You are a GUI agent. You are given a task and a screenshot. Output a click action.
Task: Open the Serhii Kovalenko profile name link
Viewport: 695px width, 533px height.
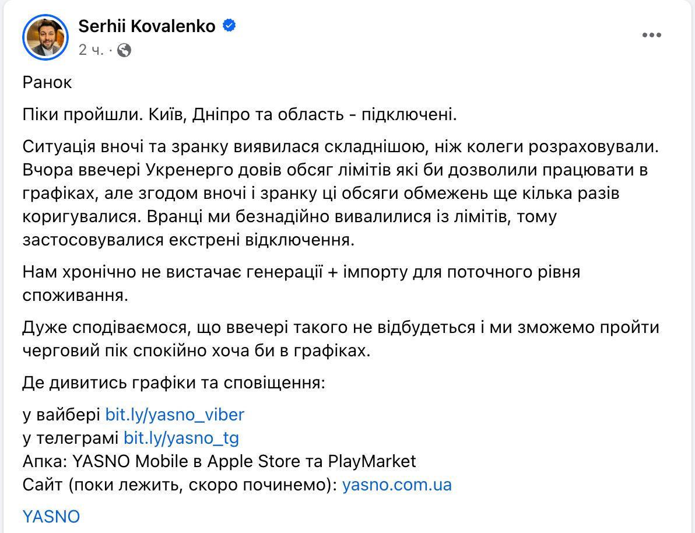click(x=146, y=26)
